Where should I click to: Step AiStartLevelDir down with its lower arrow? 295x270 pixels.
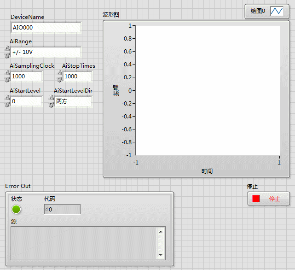(x=52, y=104)
